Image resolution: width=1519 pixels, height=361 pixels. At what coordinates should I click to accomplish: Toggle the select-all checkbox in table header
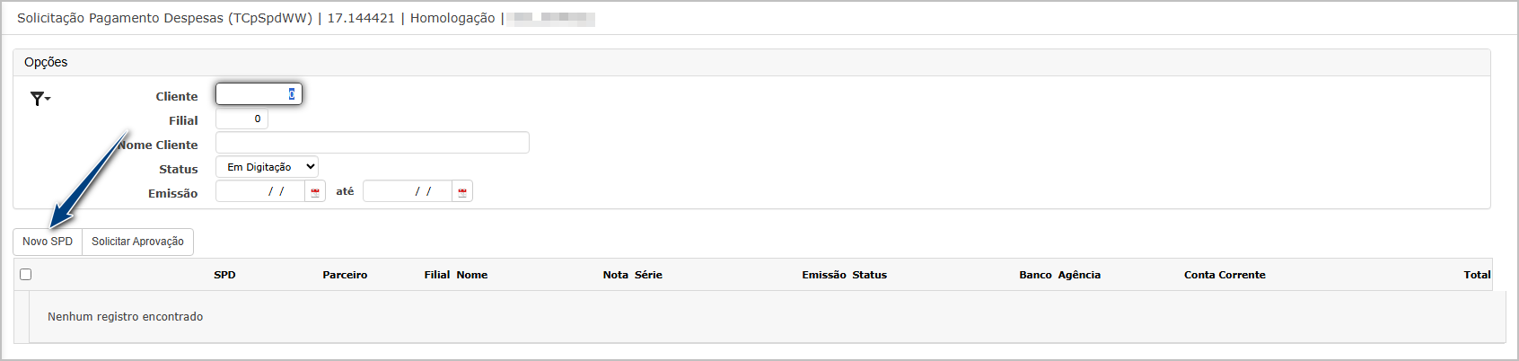(x=25, y=275)
